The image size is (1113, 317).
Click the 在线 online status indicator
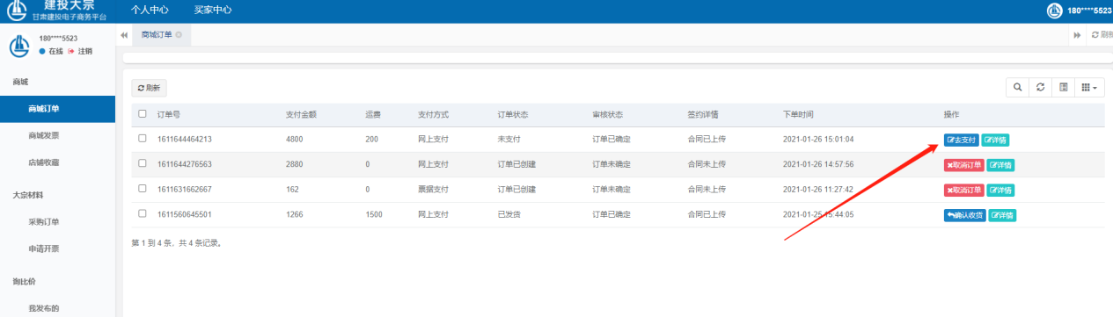coord(51,52)
